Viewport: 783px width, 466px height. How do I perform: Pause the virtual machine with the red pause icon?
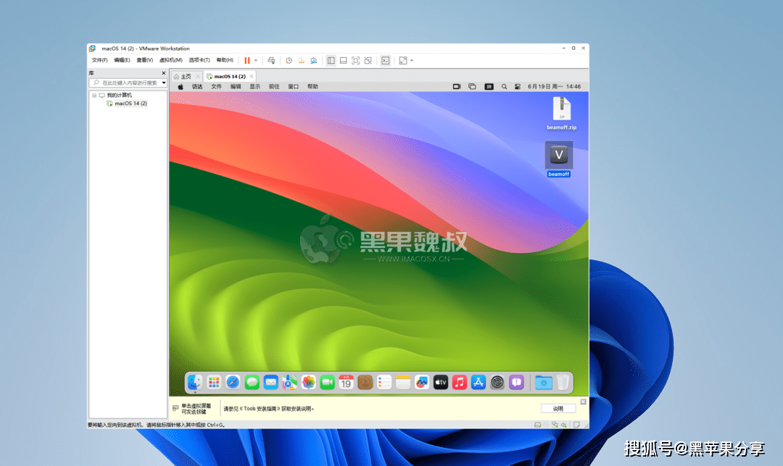click(x=246, y=60)
